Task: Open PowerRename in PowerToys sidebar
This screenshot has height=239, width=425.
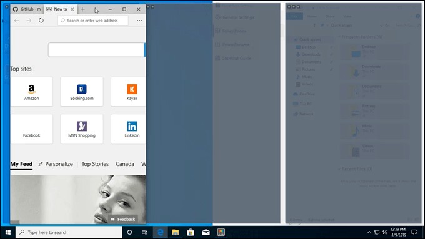Action: coord(232,44)
